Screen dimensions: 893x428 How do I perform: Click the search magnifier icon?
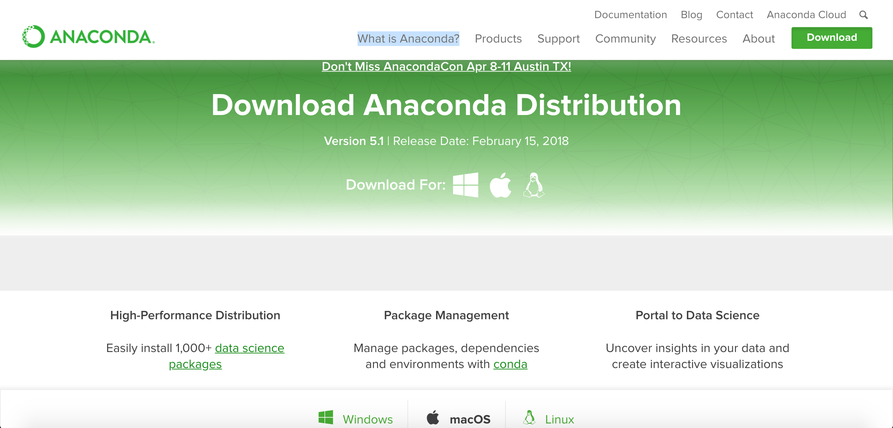pyautogui.click(x=863, y=15)
